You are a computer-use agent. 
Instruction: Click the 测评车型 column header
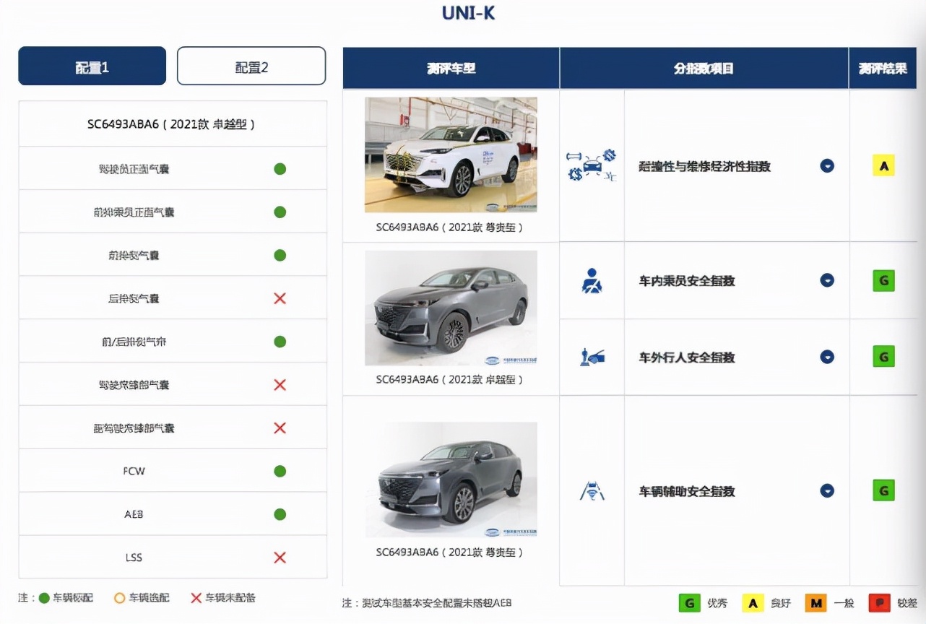(451, 69)
